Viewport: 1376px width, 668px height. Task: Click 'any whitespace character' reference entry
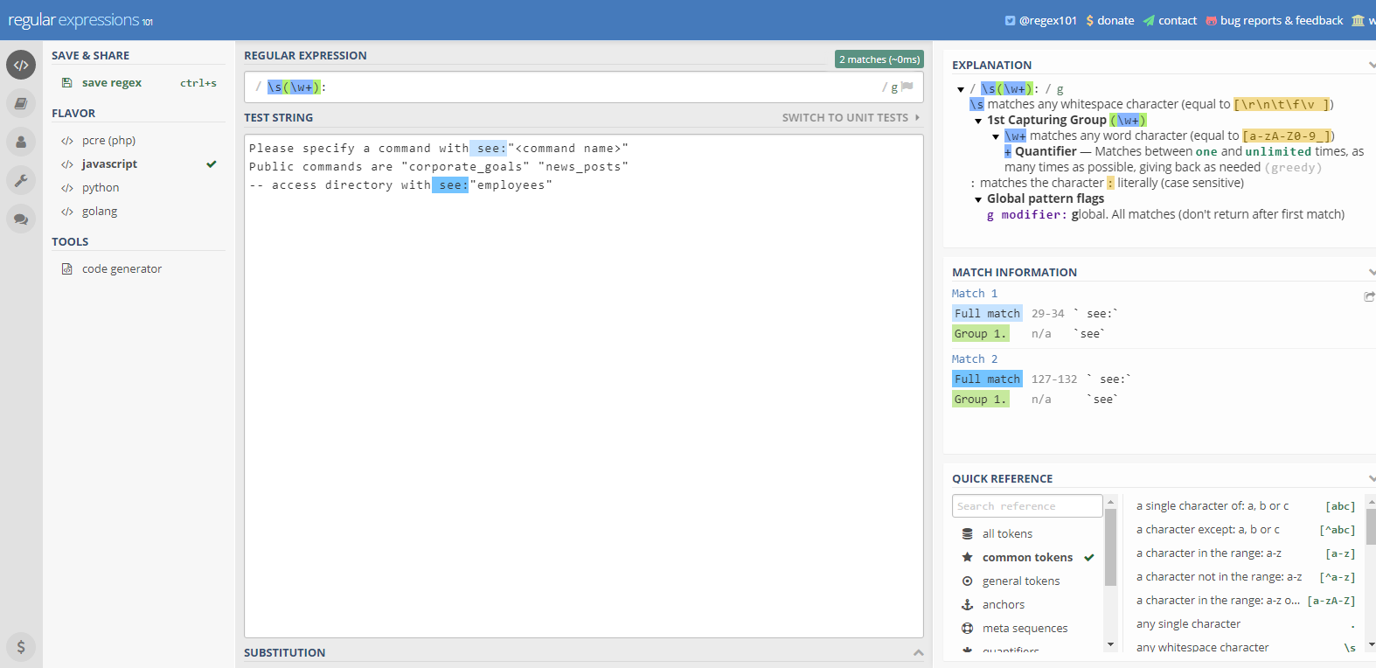1203,648
